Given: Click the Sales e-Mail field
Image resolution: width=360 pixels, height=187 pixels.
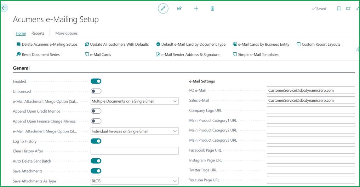Looking at the screenshot, I should [311, 100].
